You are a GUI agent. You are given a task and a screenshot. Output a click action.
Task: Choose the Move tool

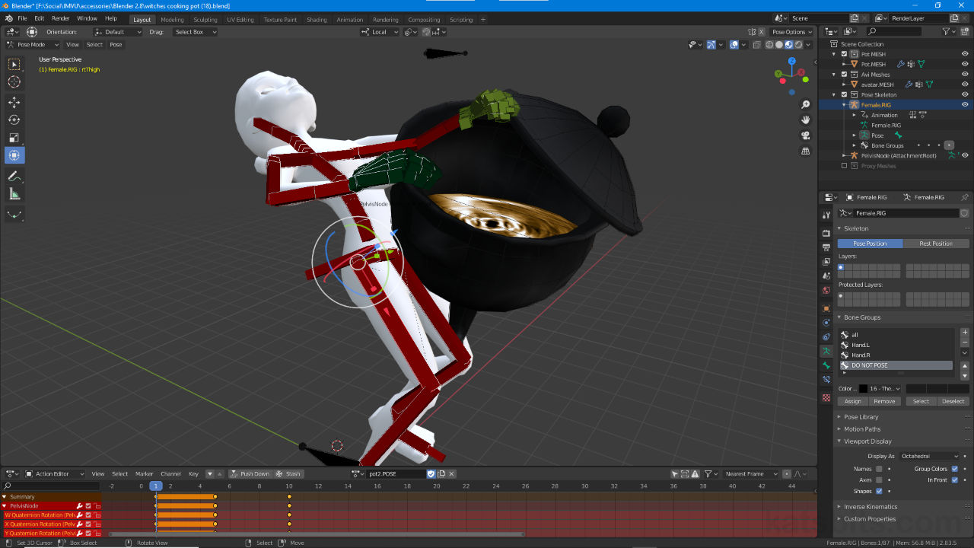[x=14, y=102]
